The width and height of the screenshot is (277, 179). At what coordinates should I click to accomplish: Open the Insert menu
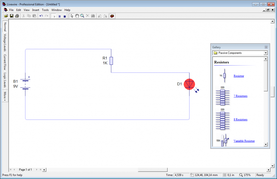35,10
